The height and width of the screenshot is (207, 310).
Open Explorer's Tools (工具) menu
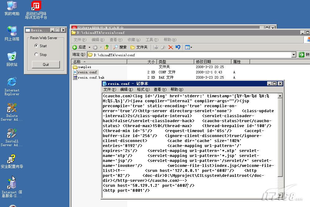(152, 40)
